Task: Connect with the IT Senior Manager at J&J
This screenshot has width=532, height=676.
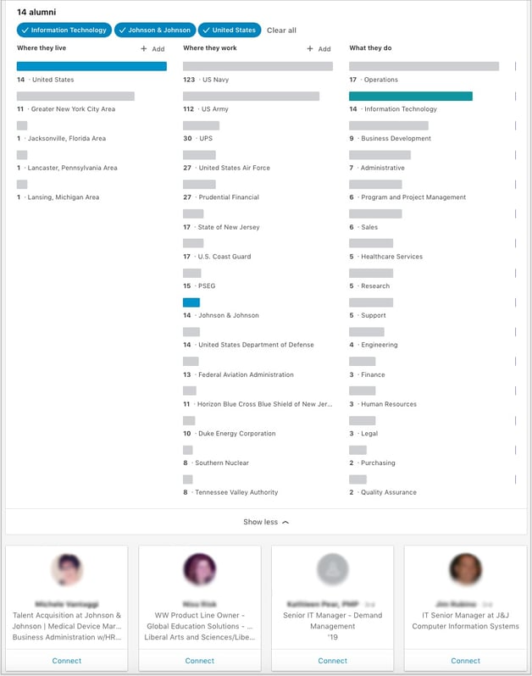Action: tap(465, 661)
